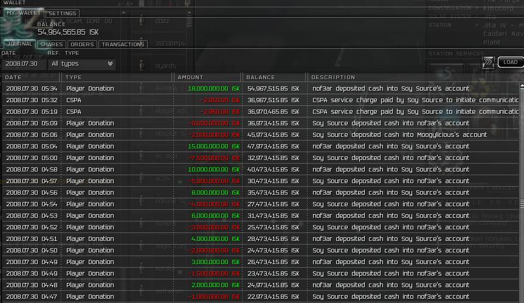
Task: Open the Orders tab
Action: 82,44
